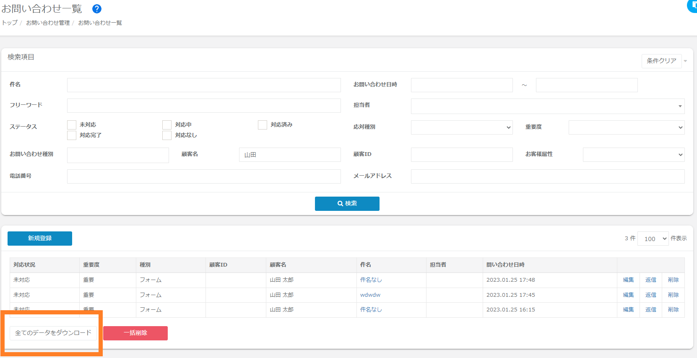The width and height of the screenshot is (697, 358).
Task: Click 編集 for the 17:48 inquiry
Action: (x=628, y=280)
